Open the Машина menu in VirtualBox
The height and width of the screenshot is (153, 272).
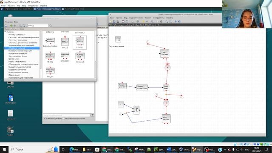11,6
